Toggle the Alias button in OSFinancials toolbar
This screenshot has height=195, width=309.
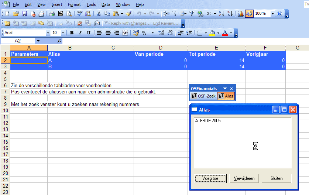[226, 96]
